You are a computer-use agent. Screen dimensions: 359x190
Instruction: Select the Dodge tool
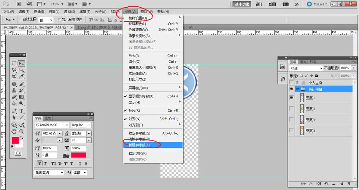[x=21, y=103]
